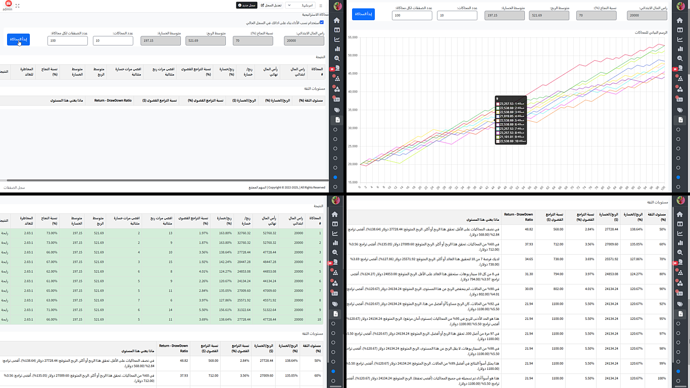The width and height of the screenshot is (690, 388).
Task: Click Home icon in sidebar beside simulation form
Action: [337, 20]
